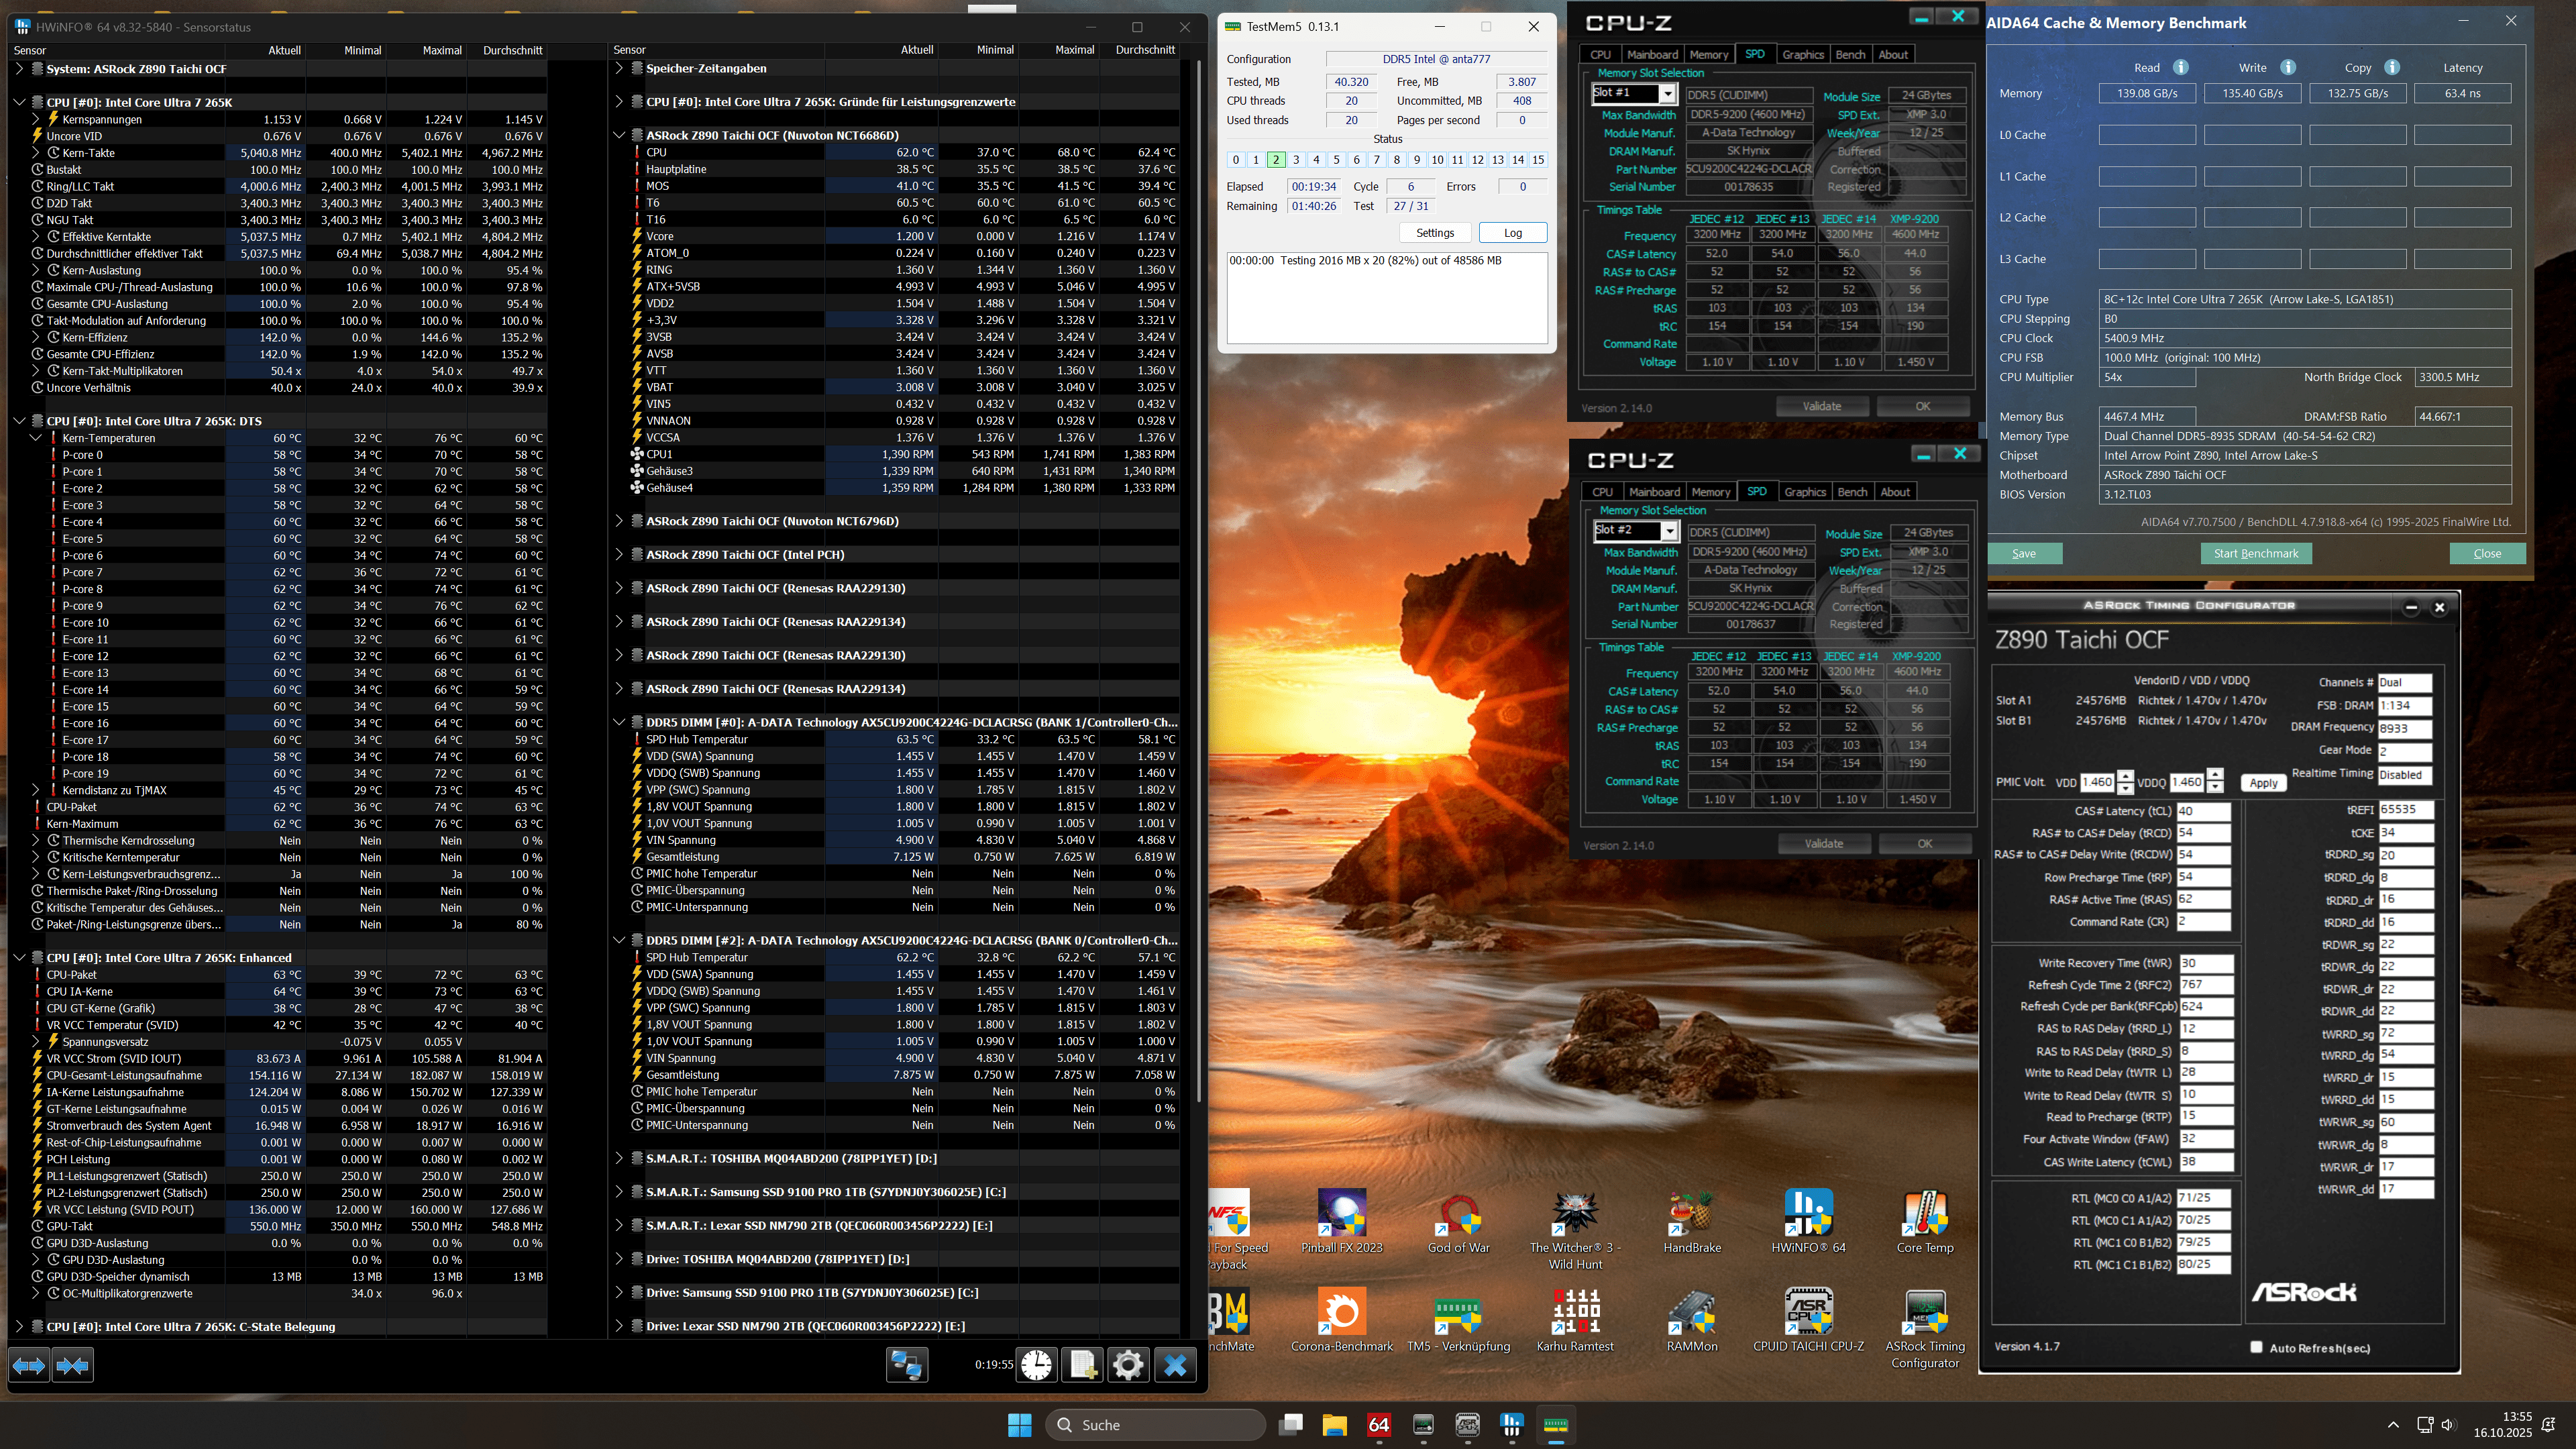Increase PMIC VDD voltage with up stepper
Image resolution: width=2576 pixels, height=1449 pixels.
2126,776
